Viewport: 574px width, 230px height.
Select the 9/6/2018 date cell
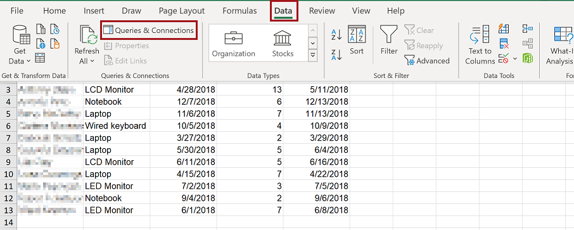pos(316,198)
